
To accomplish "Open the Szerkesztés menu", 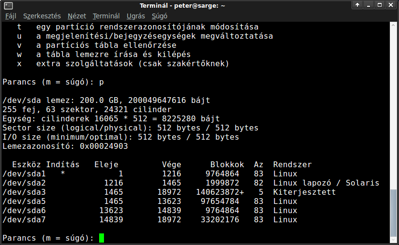I will pos(42,16).
